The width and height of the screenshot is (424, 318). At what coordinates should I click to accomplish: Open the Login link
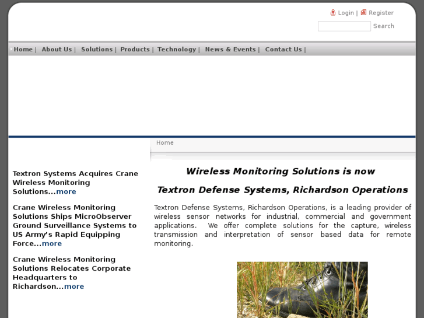pos(346,13)
